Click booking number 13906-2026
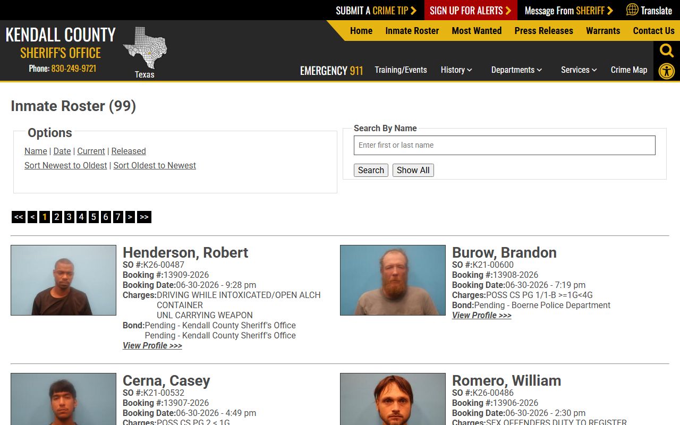The image size is (680, 425). [x=515, y=403]
